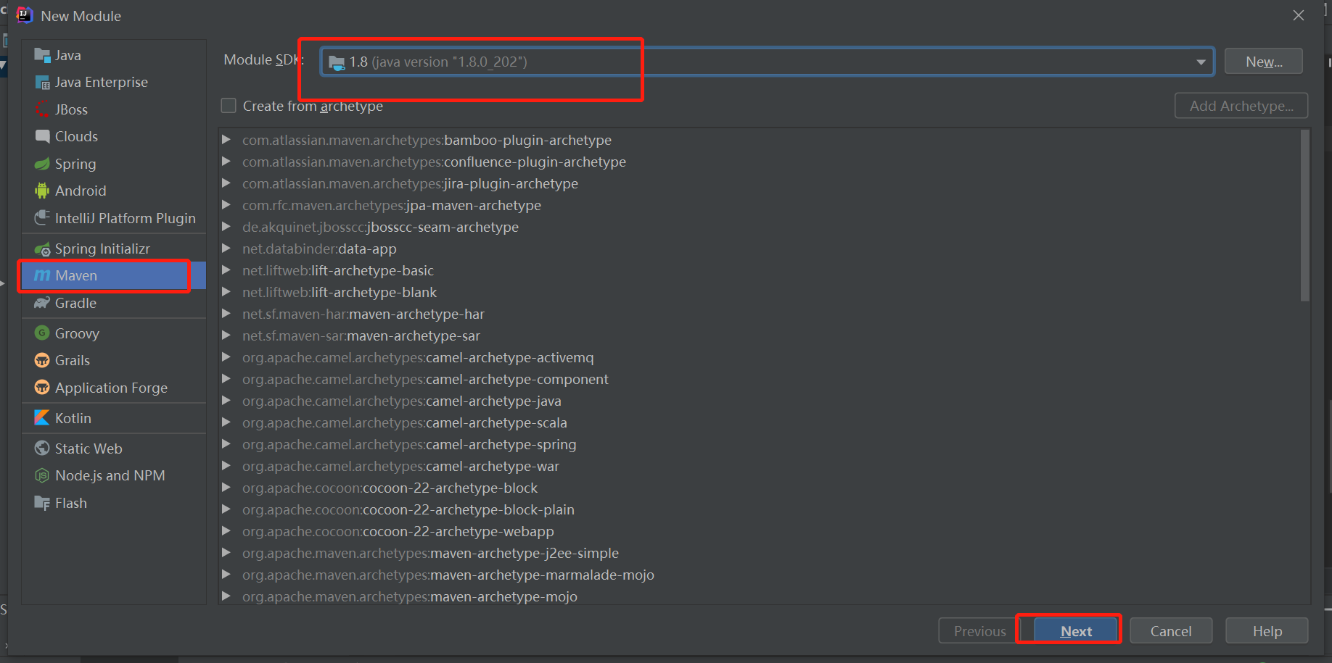Viewport: 1332px width, 663px height.
Task: Click the Cancel button
Action: coord(1171,631)
